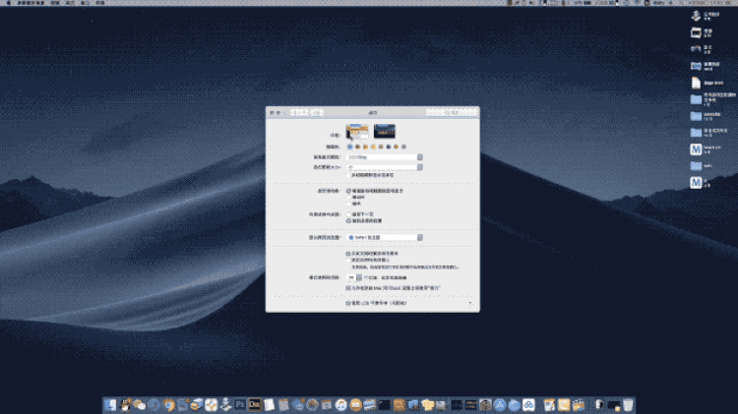Open the Apple menu
Viewport: 738px width, 414px height.
pos(9,3)
